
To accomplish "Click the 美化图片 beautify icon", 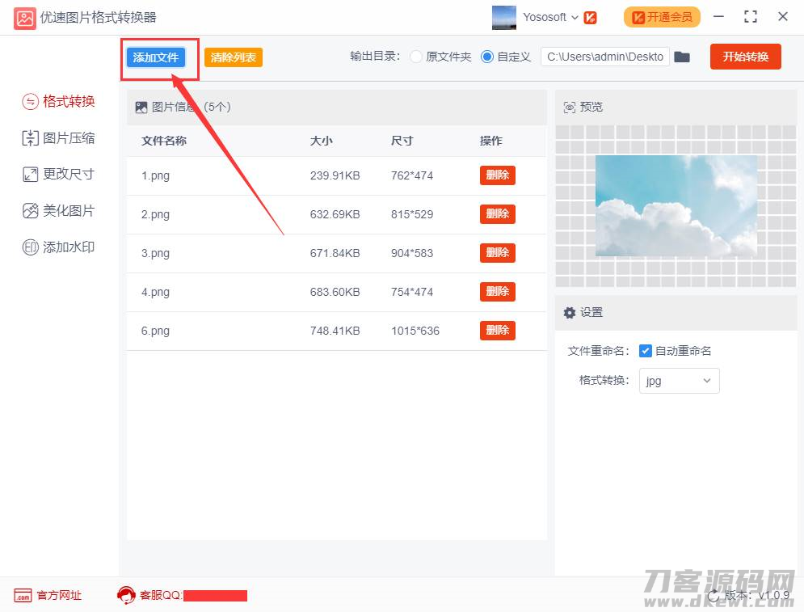I will coord(30,211).
